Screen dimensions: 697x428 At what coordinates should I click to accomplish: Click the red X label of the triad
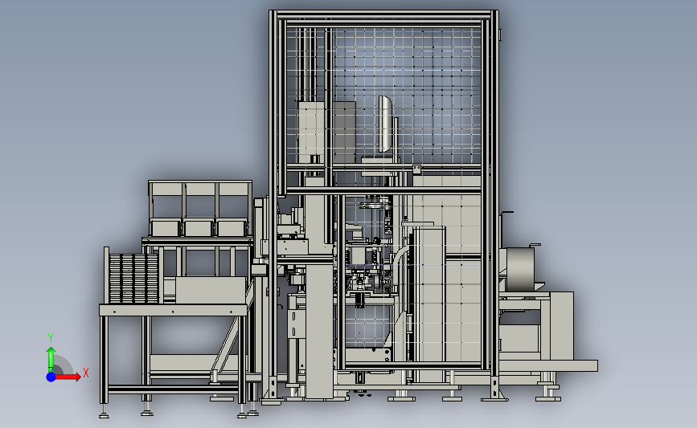[x=86, y=373]
